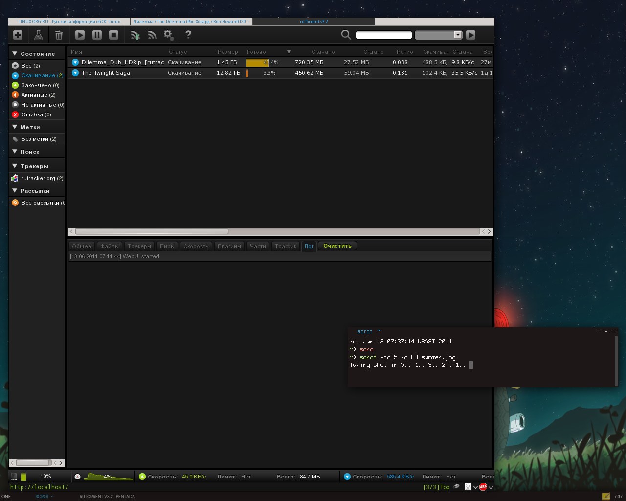Open the Части details tab
This screenshot has width=626, height=501.
258,246
